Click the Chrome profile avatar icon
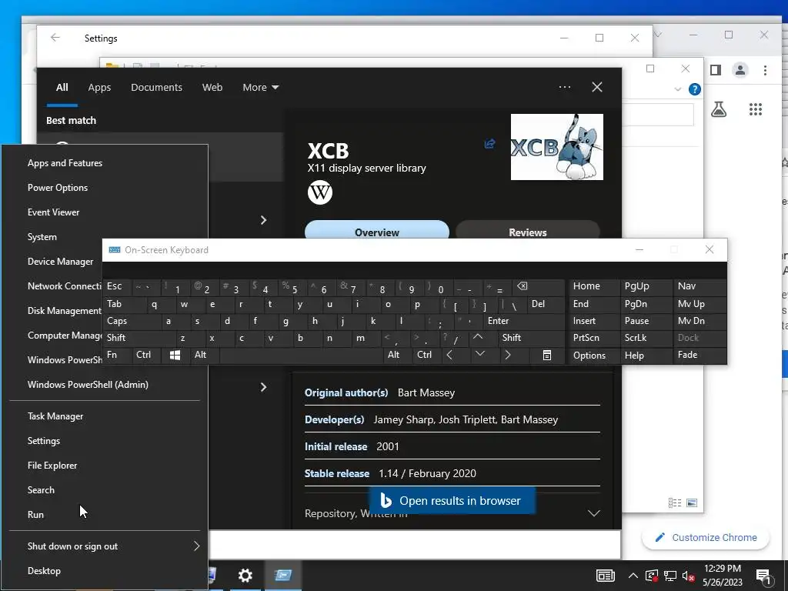The width and height of the screenshot is (788, 591). tap(740, 70)
